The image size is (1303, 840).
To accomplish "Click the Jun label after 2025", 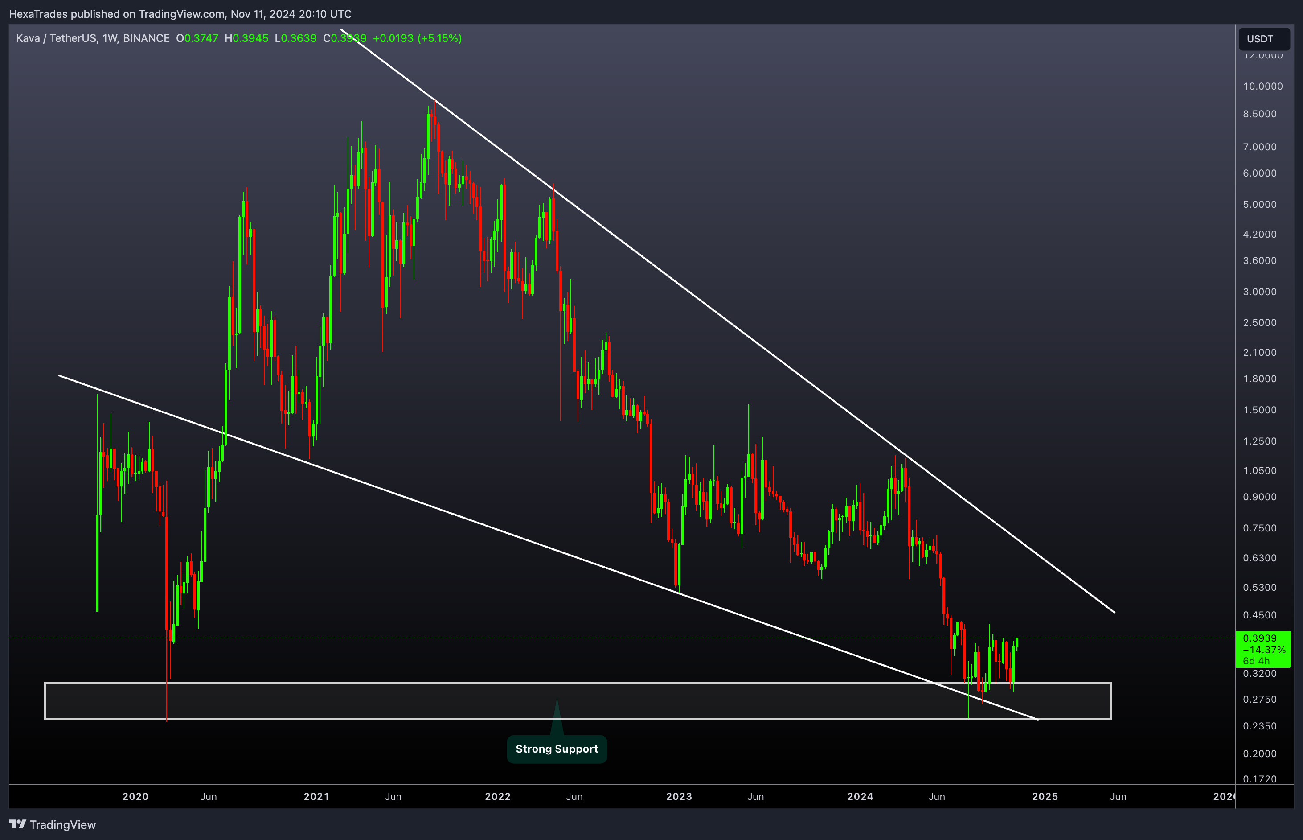I will [1118, 796].
